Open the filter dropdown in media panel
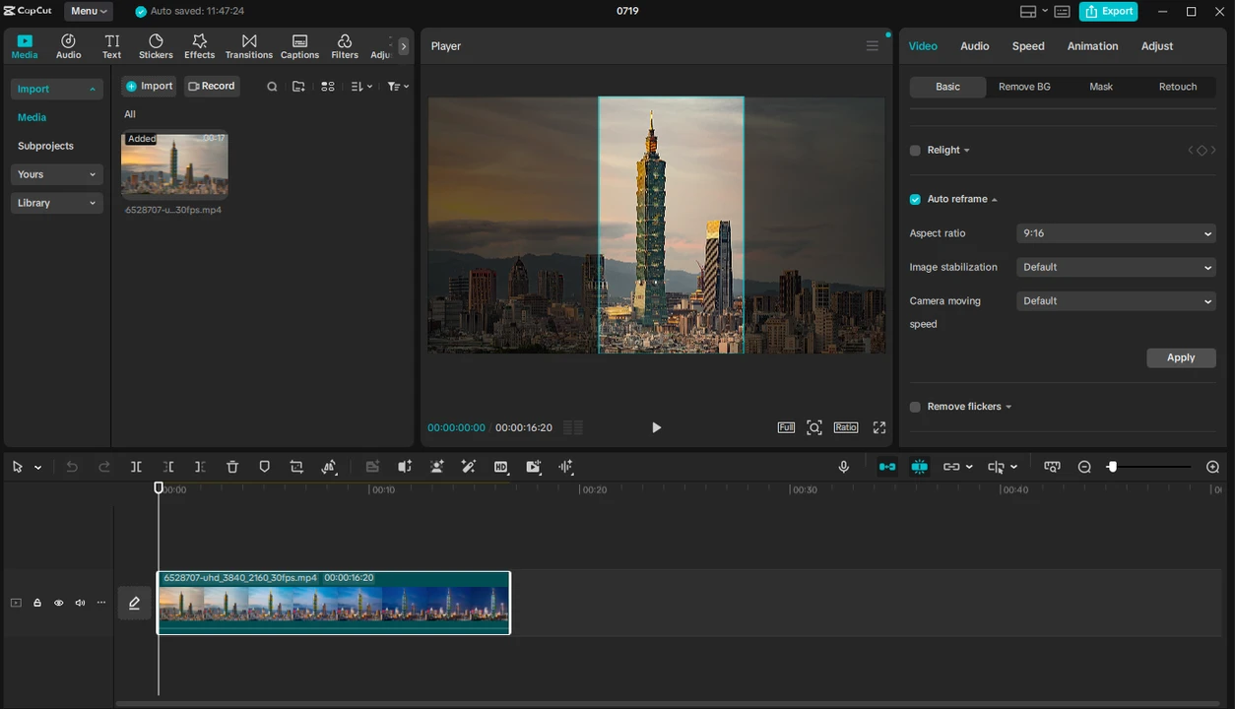 398,87
